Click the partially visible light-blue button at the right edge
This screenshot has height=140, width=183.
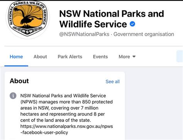(180, 56)
